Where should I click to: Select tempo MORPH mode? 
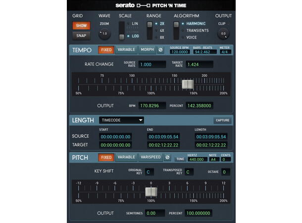point(147,50)
